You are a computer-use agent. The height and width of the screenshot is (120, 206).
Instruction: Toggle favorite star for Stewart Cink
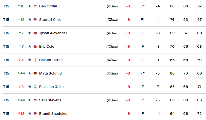click(x=30, y=20)
